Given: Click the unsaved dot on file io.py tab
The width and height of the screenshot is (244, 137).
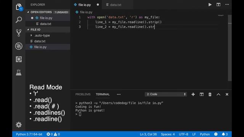Looking at the screenshot, I should 98,5.
